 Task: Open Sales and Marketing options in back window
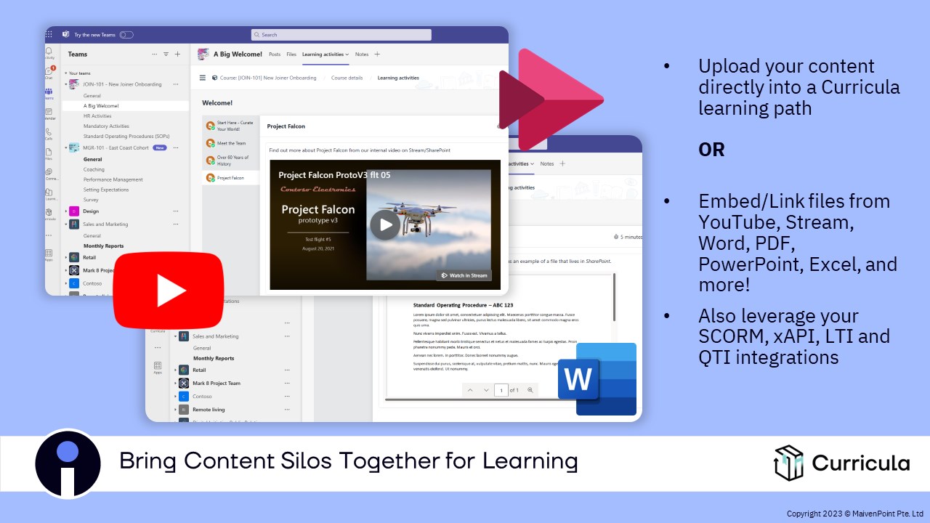(x=287, y=336)
